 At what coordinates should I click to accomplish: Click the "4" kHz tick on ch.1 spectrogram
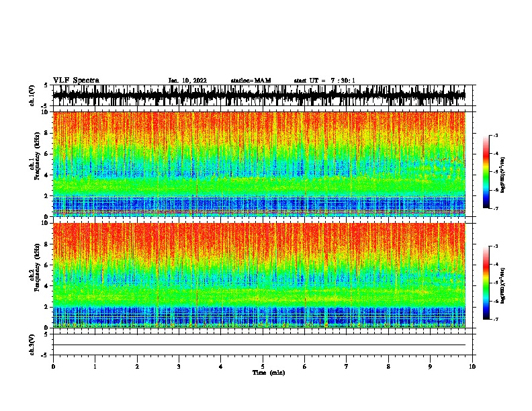coord(47,175)
